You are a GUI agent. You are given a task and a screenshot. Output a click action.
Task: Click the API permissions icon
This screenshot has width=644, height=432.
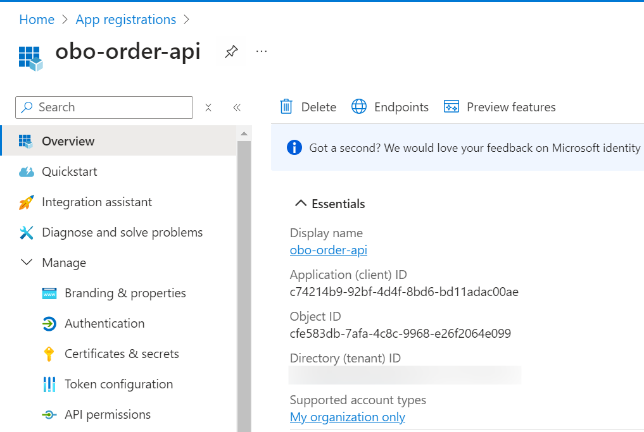[49, 415]
